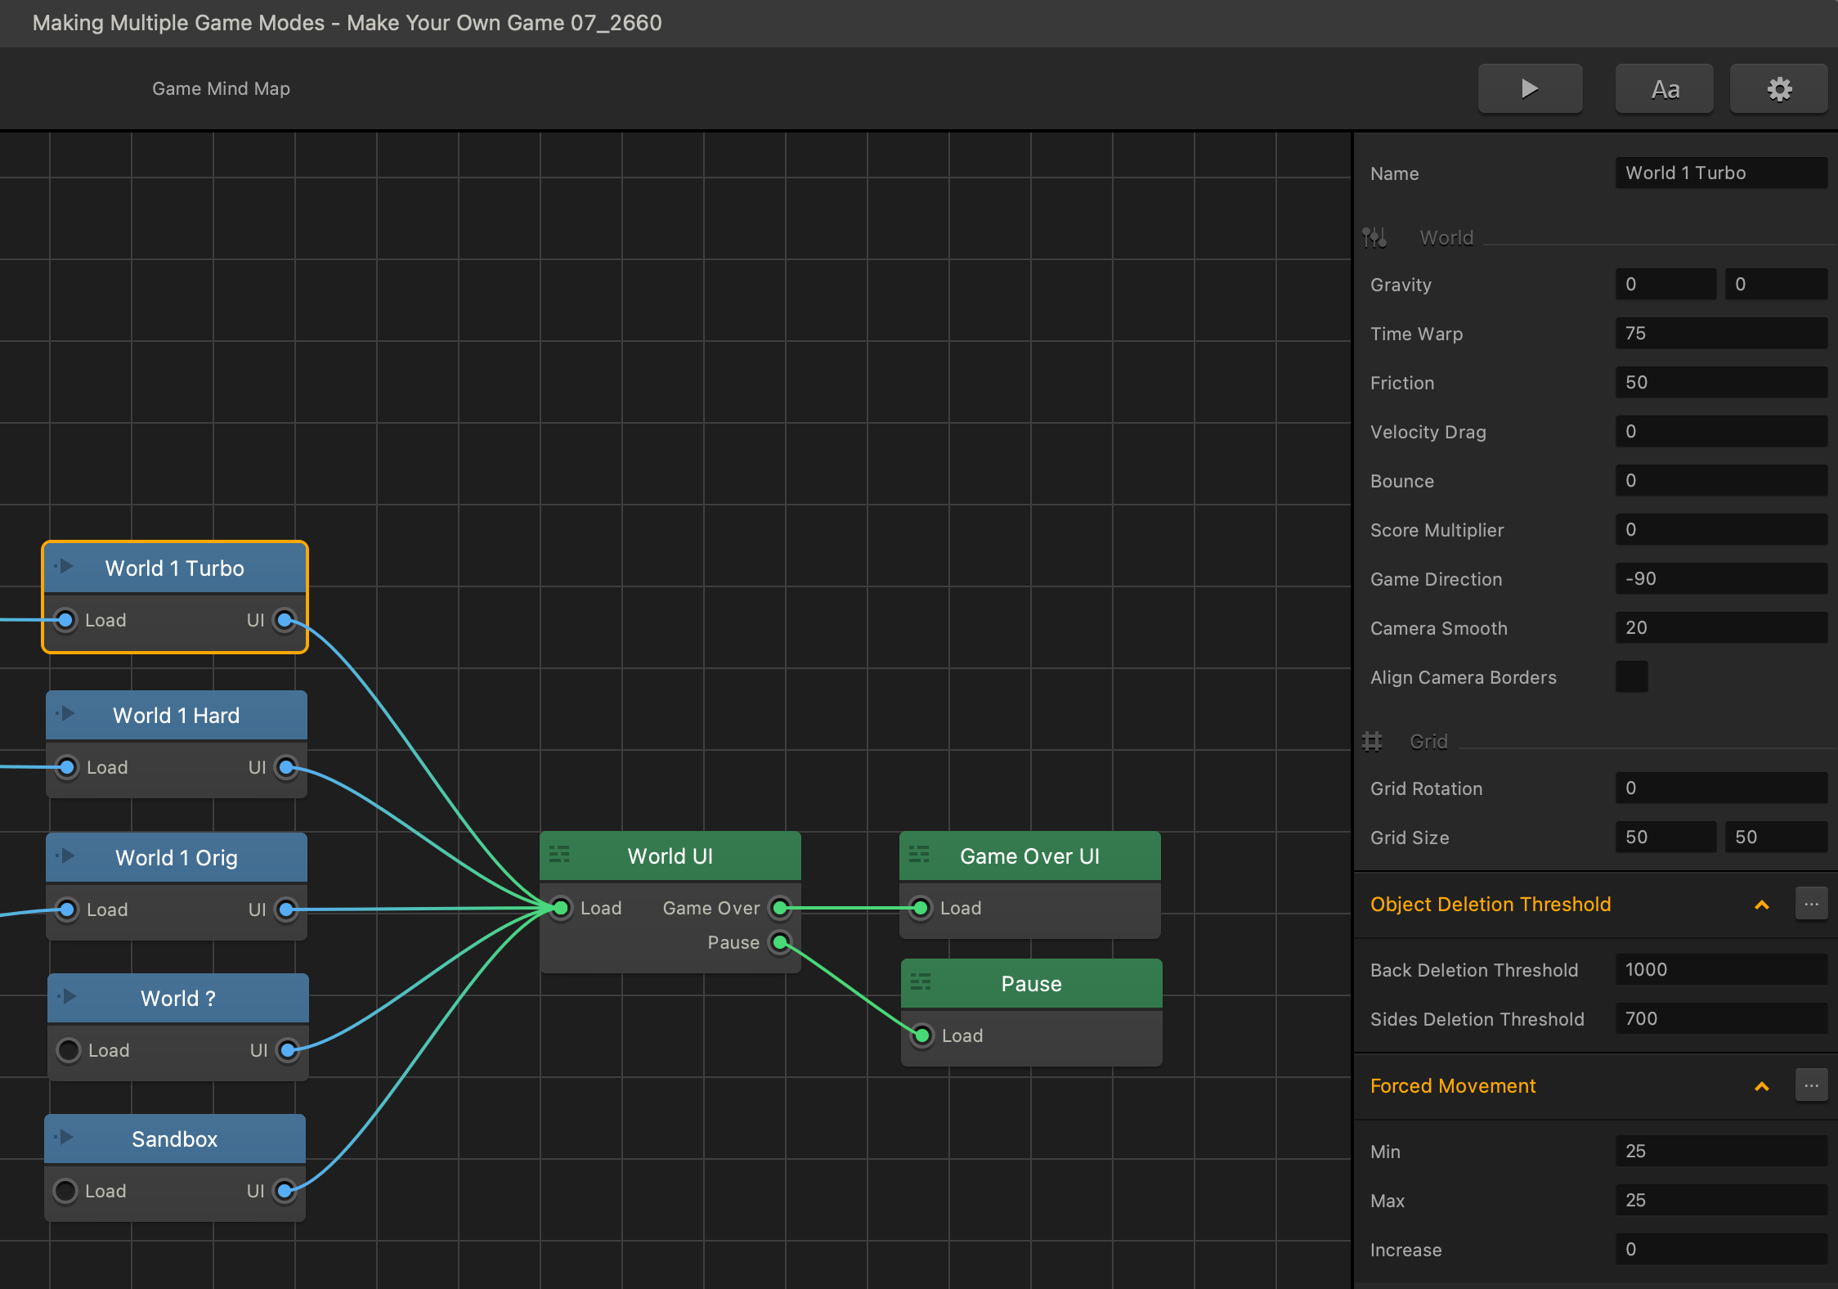Click the Friction value field
Image resolution: width=1838 pixels, height=1289 pixels.
[1721, 382]
